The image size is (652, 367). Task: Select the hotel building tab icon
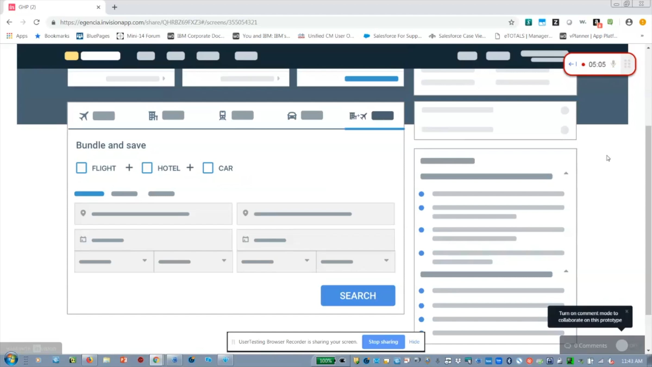pos(153,116)
